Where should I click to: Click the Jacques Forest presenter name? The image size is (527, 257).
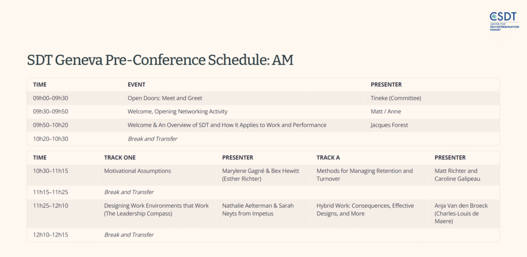[x=389, y=125]
